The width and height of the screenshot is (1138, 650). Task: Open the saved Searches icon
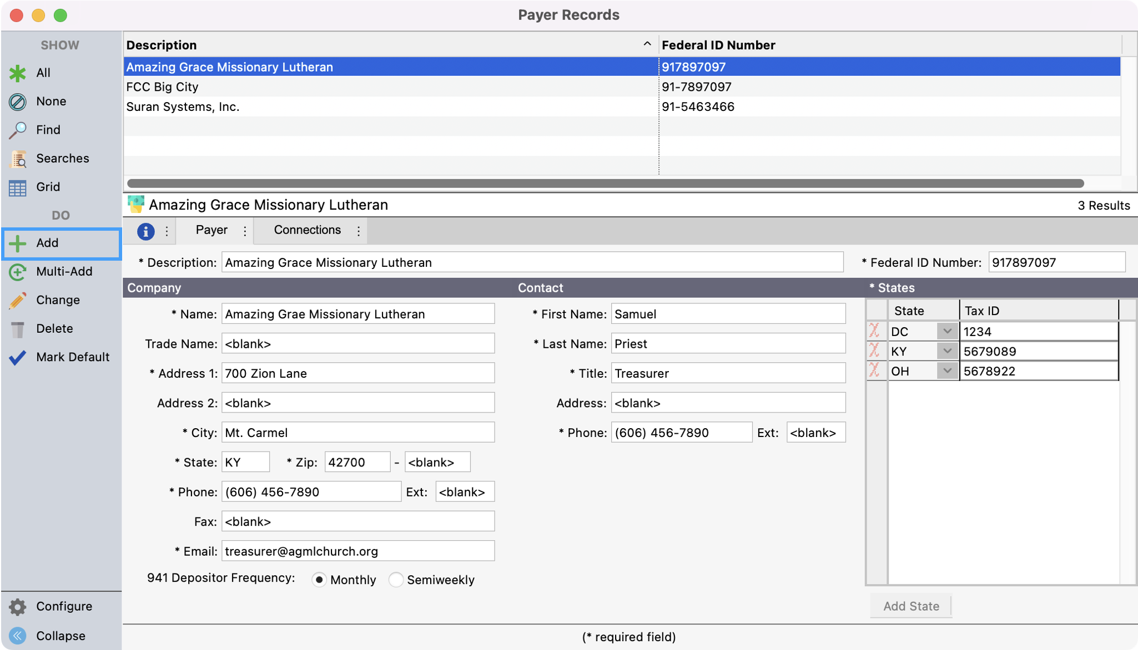(x=18, y=159)
